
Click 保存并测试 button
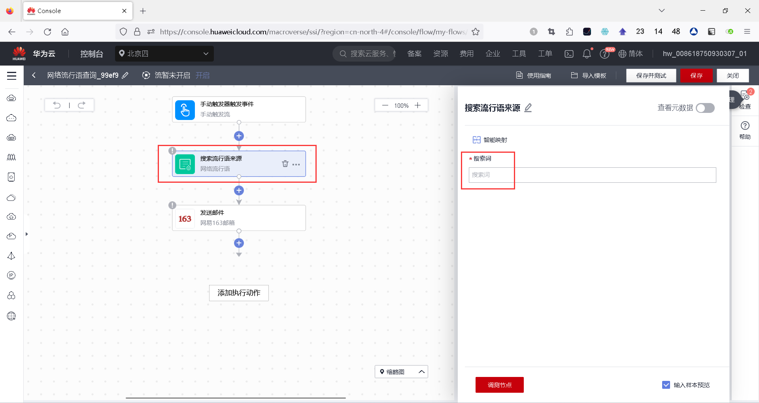point(651,75)
